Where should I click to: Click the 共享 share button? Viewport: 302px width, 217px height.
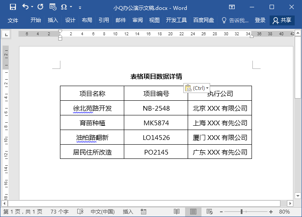click(282, 20)
